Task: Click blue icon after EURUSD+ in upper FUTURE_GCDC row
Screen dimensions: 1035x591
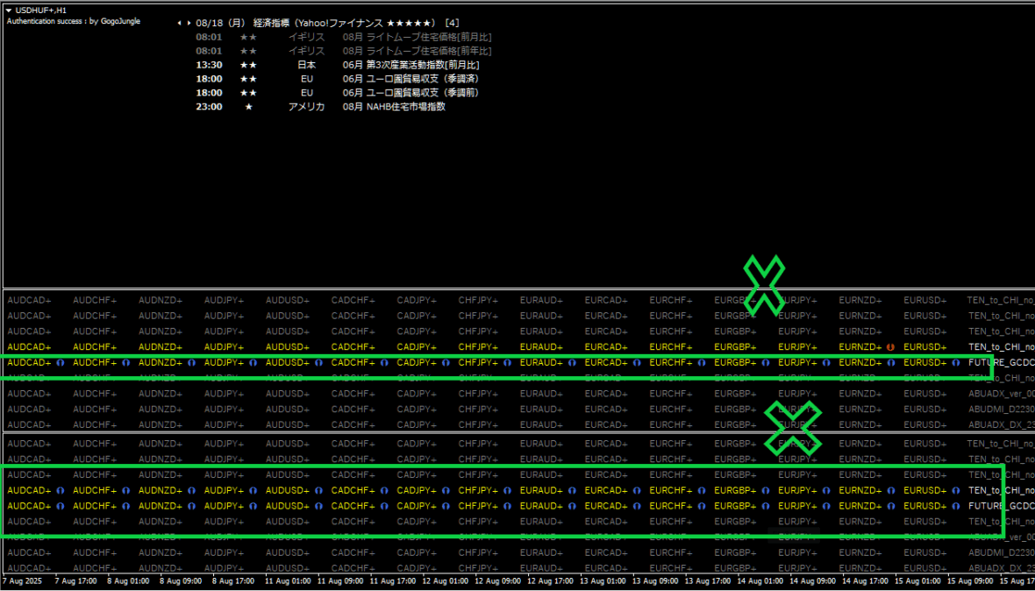Action: pos(955,362)
